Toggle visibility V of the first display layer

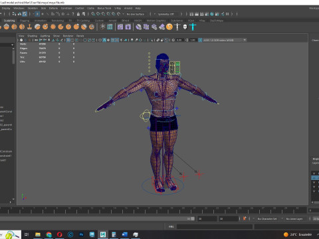coord(314,173)
